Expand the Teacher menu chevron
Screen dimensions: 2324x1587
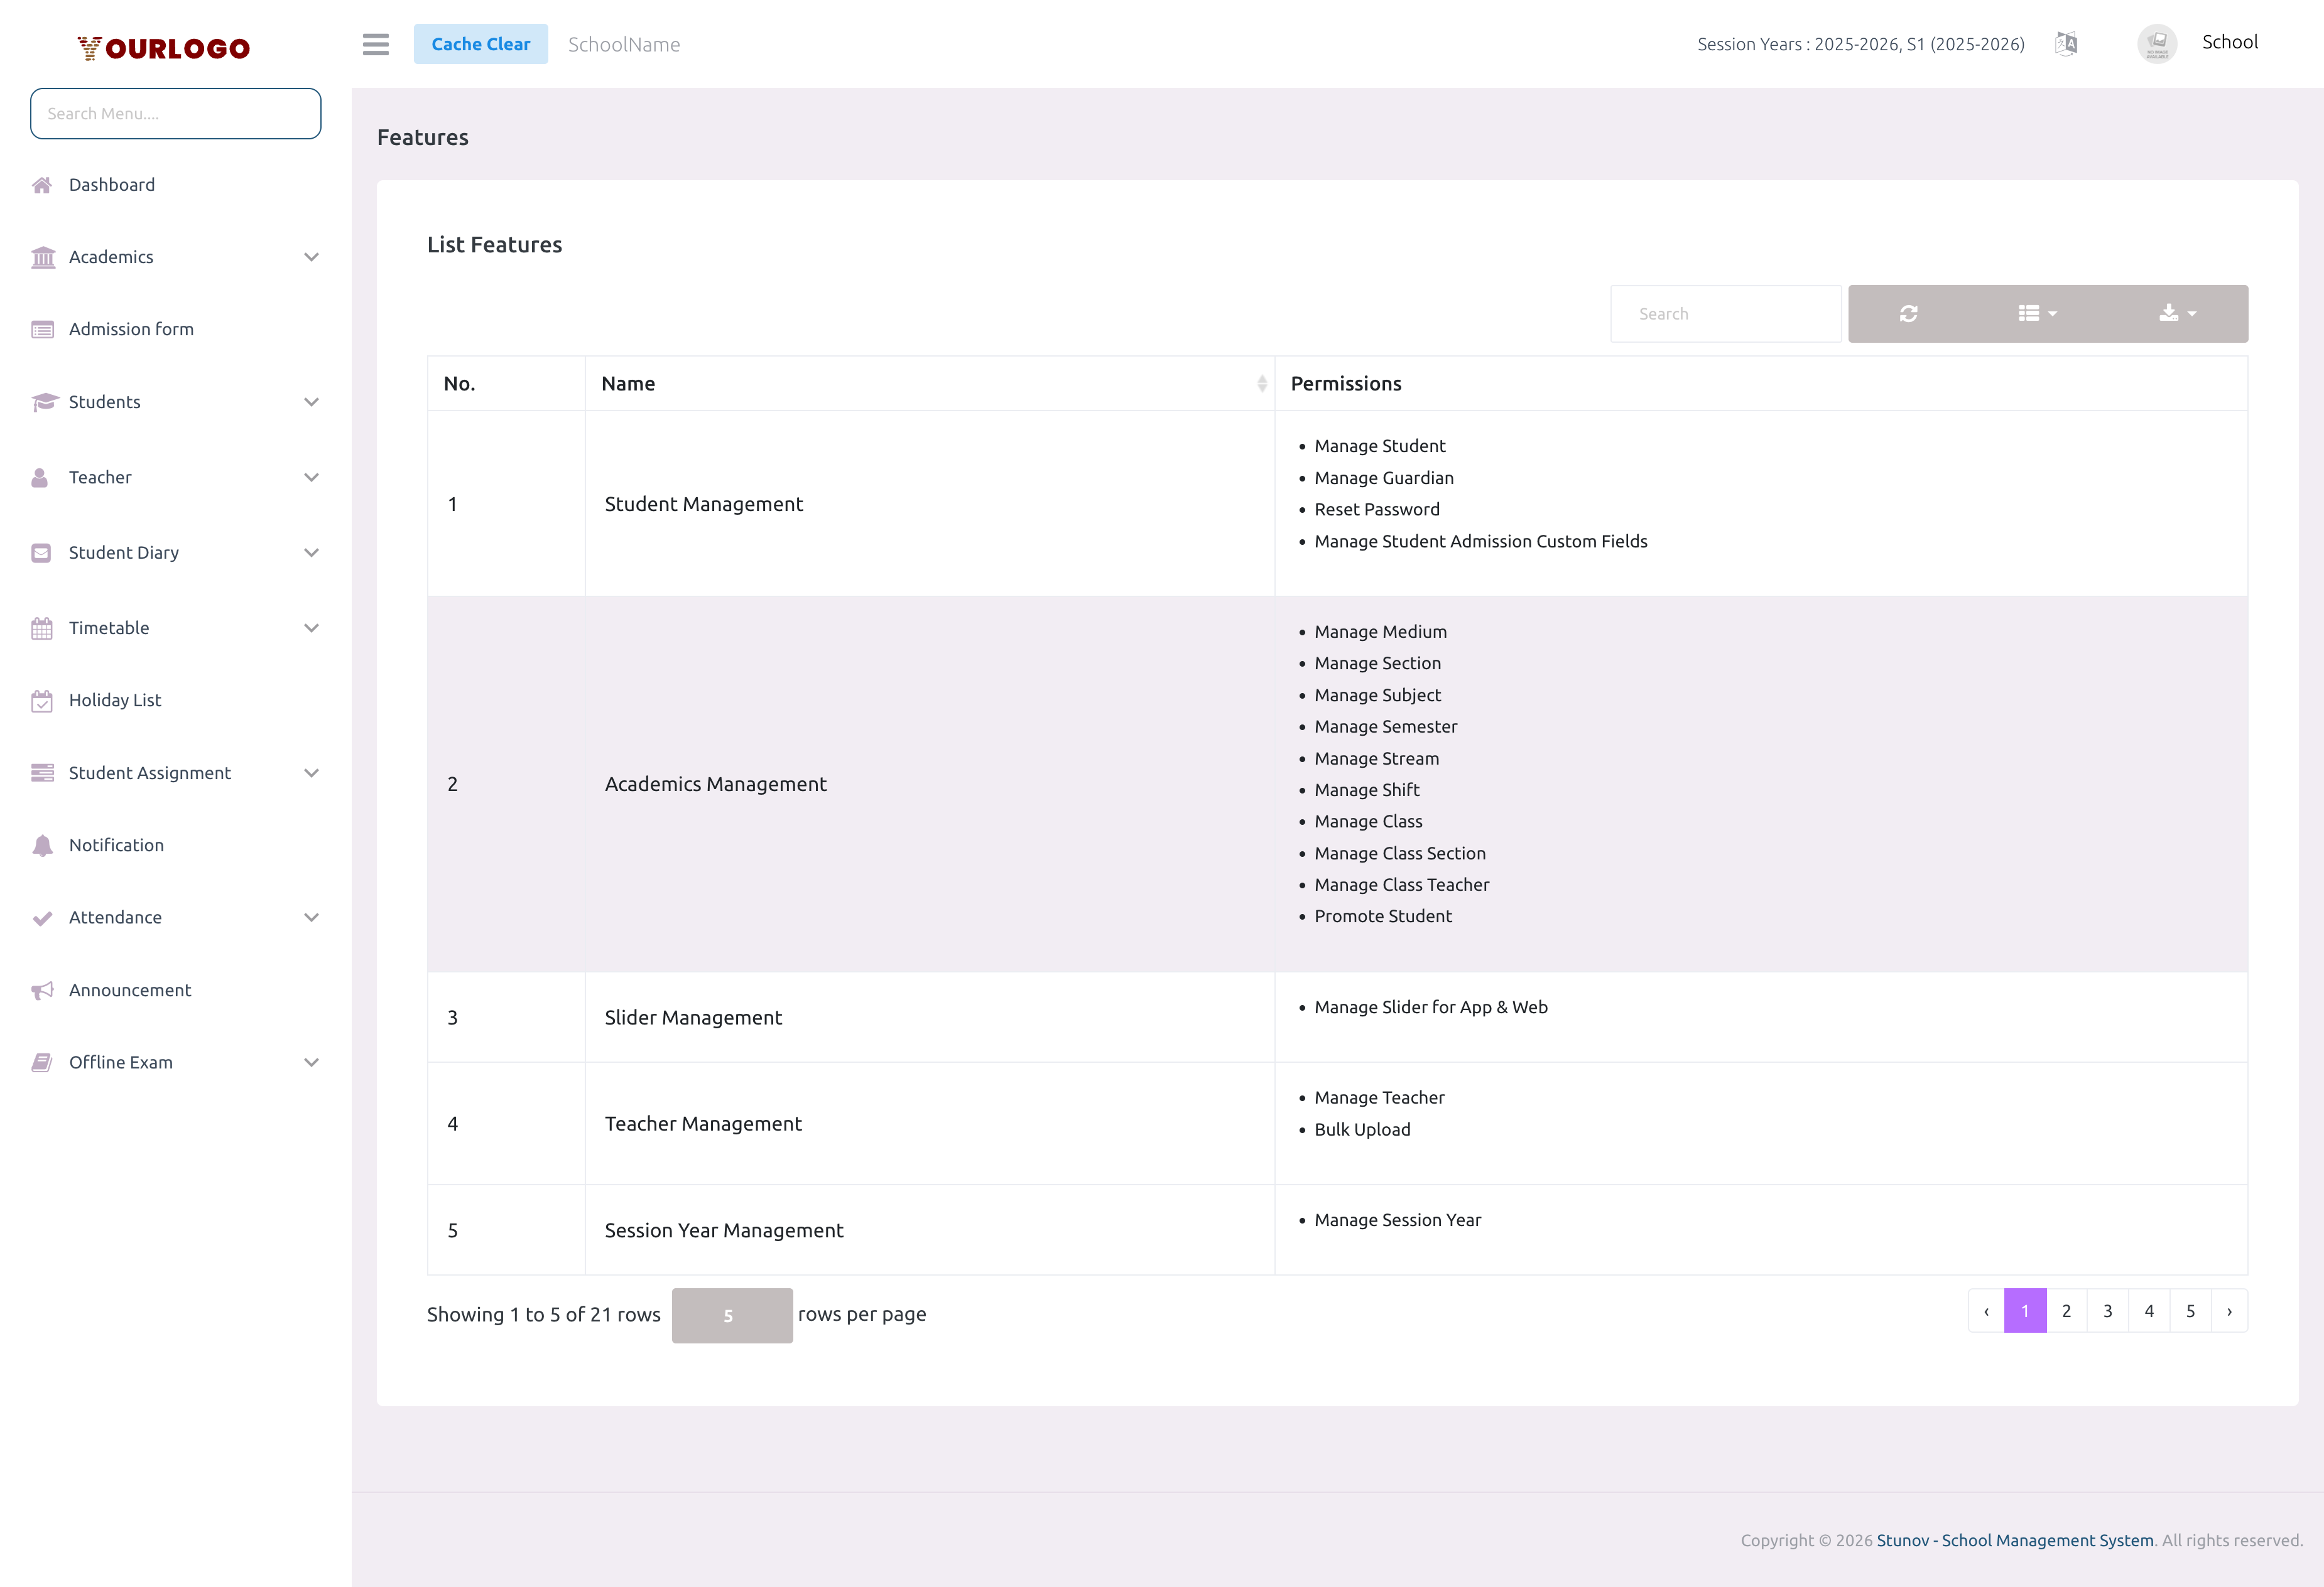coord(311,476)
